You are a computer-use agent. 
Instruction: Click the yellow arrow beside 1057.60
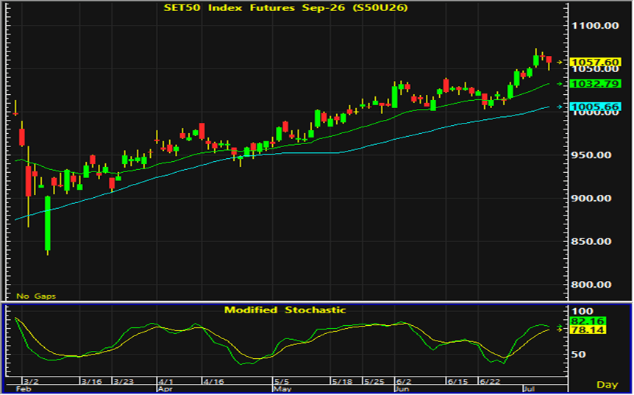click(x=560, y=63)
